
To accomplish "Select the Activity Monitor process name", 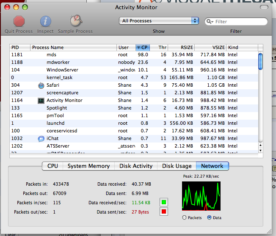I will [64, 100].
